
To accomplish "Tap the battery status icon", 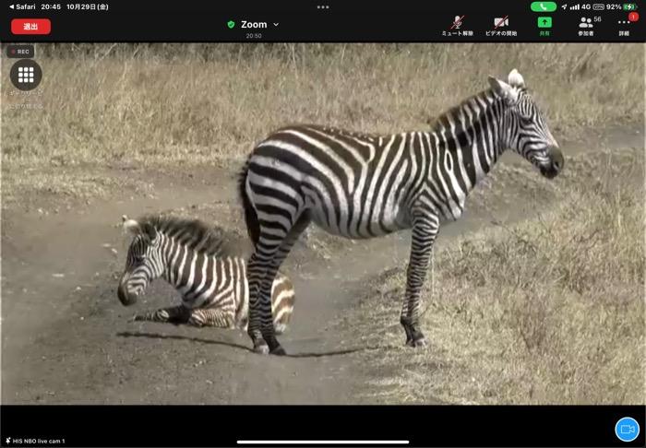I will click(630, 6).
